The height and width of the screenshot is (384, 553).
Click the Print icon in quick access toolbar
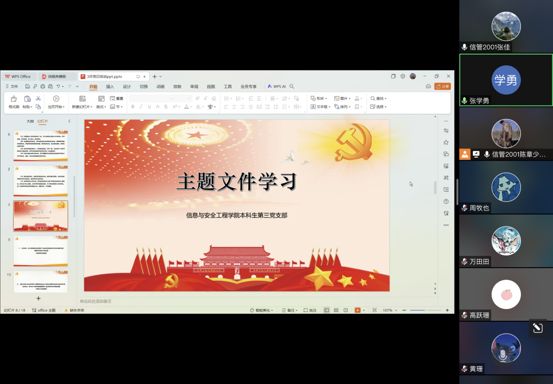point(43,87)
